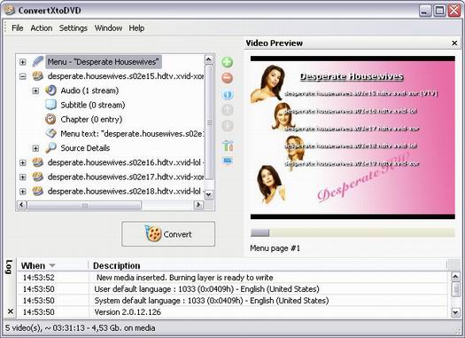Screen dimensions: 465x338
Task: Click the Subtitle icon
Action: pyautogui.click(x=50, y=105)
